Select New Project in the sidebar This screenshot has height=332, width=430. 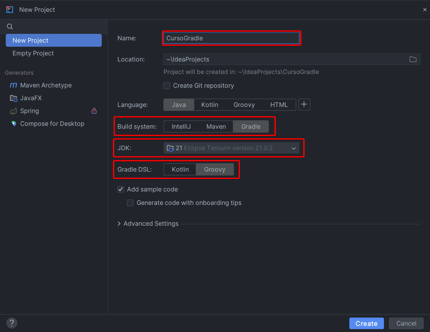(x=54, y=40)
